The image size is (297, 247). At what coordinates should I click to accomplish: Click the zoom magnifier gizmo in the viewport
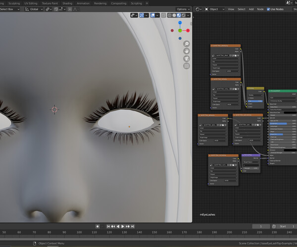click(187, 44)
